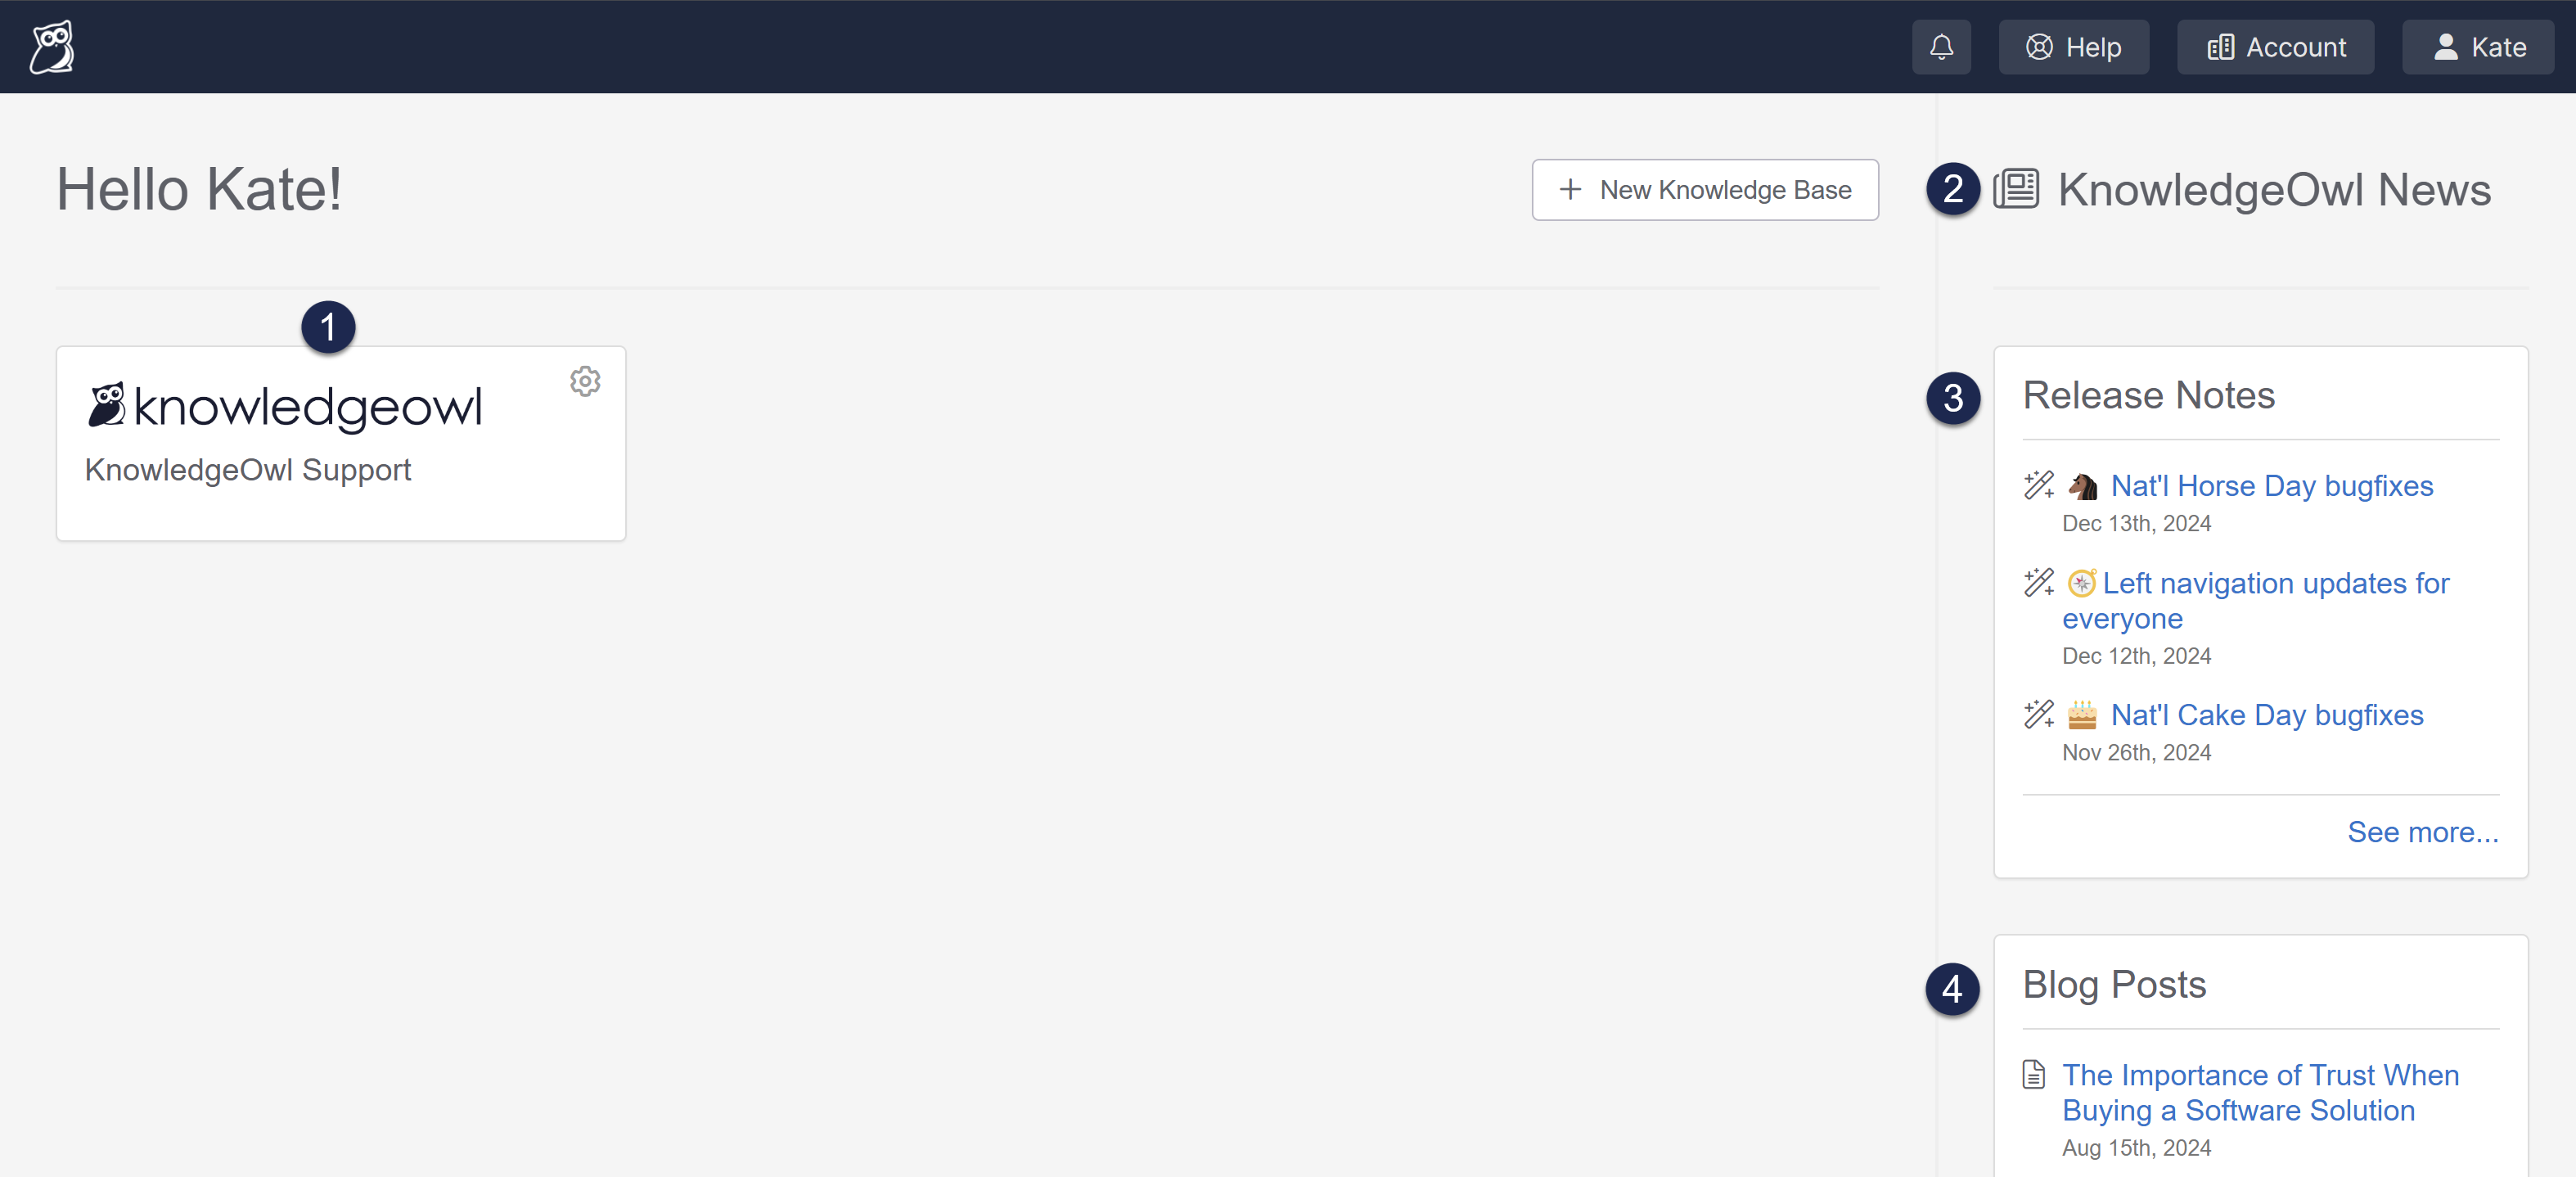Click the gear icon on KnowledgeOwl Support card
The image size is (2576, 1177).
[585, 381]
